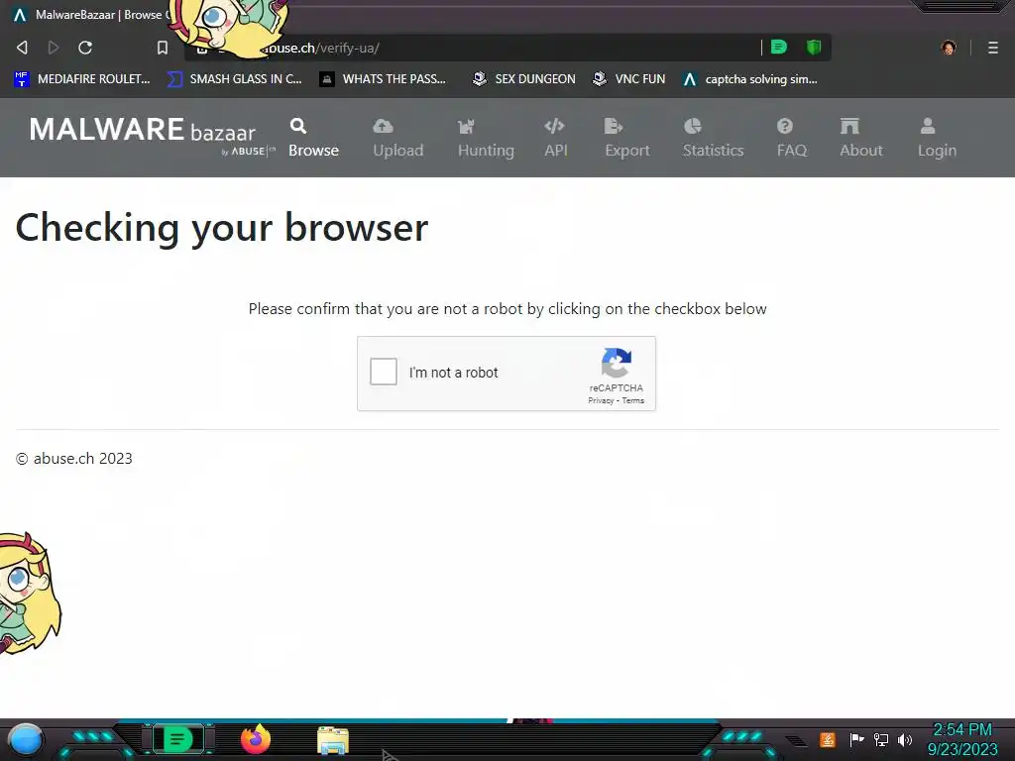The width and height of the screenshot is (1015, 761).
Task: Open the Start orb button
Action: pyautogui.click(x=26, y=739)
